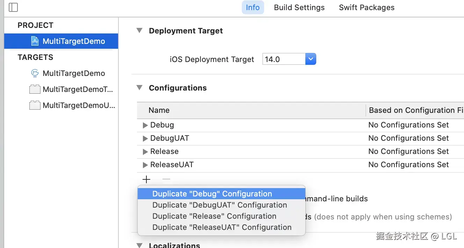Image resolution: width=464 pixels, height=248 pixels.
Task: Expand the Localizations section
Action: pos(140,245)
